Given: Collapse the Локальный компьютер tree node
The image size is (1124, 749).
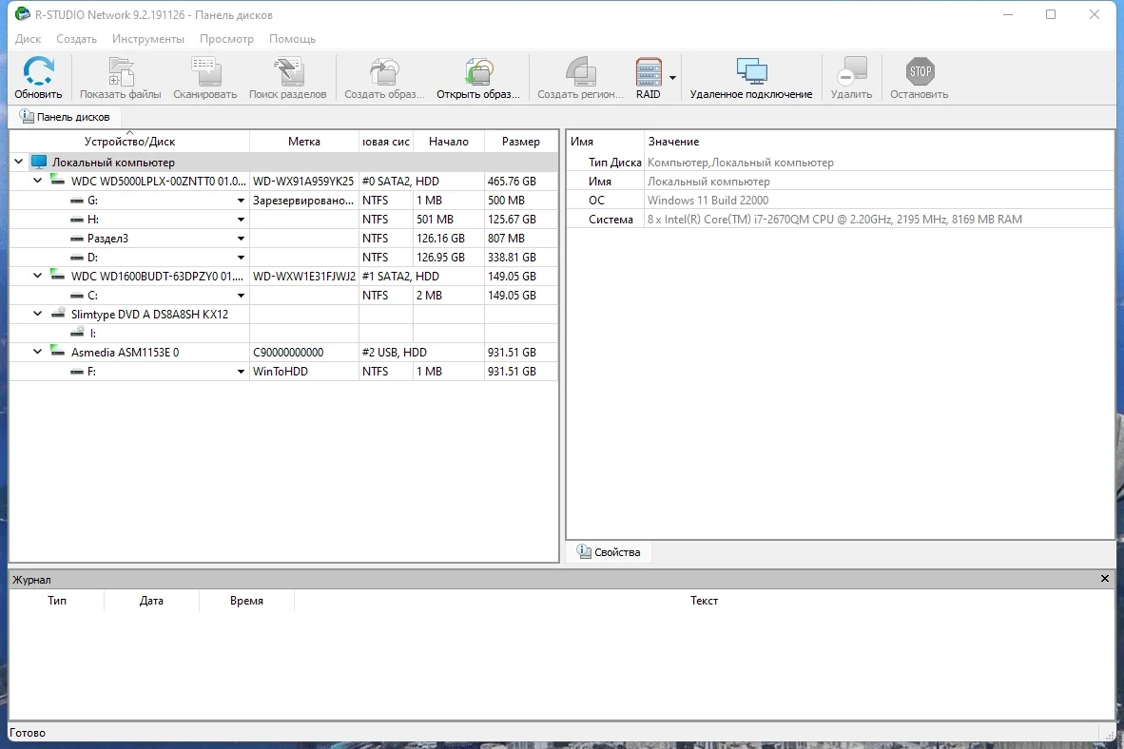Looking at the screenshot, I should point(19,162).
